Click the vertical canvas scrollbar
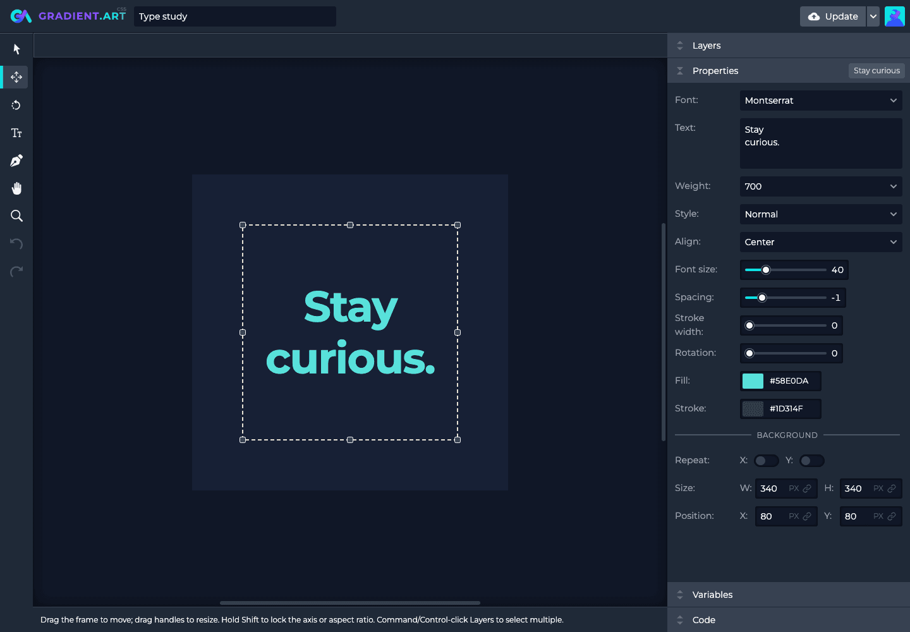 pyautogui.click(x=664, y=332)
